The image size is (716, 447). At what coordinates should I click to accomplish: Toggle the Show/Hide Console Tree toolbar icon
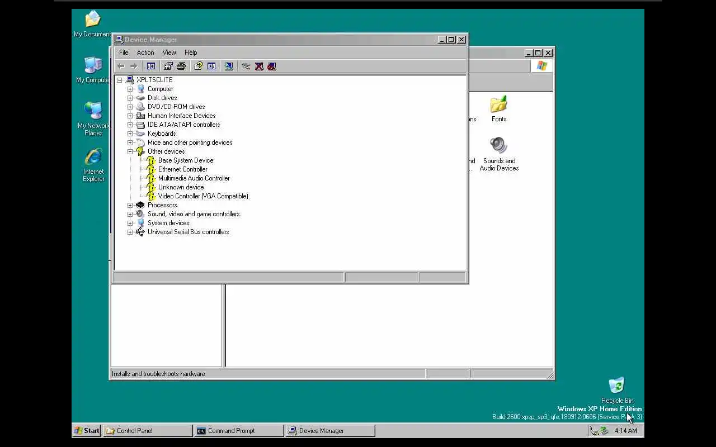pyautogui.click(x=150, y=66)
